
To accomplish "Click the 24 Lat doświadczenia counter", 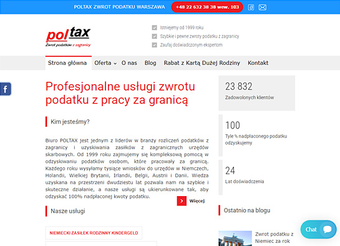I will (257, 177).
